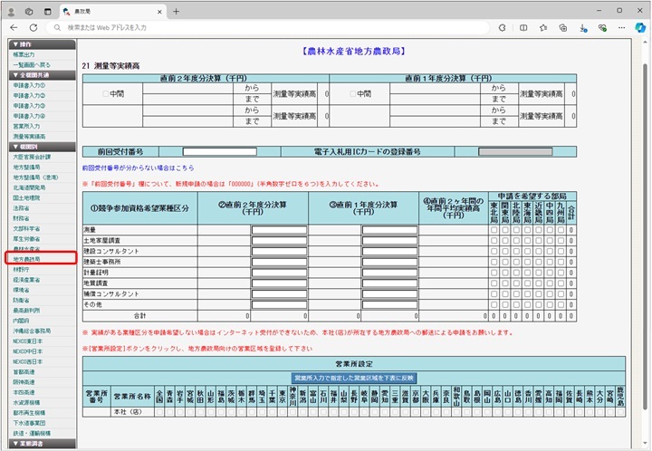The width and height of the screenshot is (652, 451).
Task: Click 測量 input under ③直前1年度分決算
Action: [389, 230]
